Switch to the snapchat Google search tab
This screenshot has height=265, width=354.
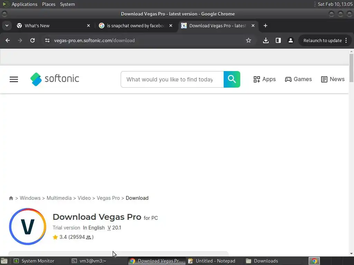tap(136, 26)
